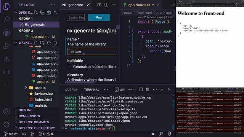Viewport: 244px width, 137px height.
Task: Open Explorer more actions ellipsis
Action: point(53,5)
